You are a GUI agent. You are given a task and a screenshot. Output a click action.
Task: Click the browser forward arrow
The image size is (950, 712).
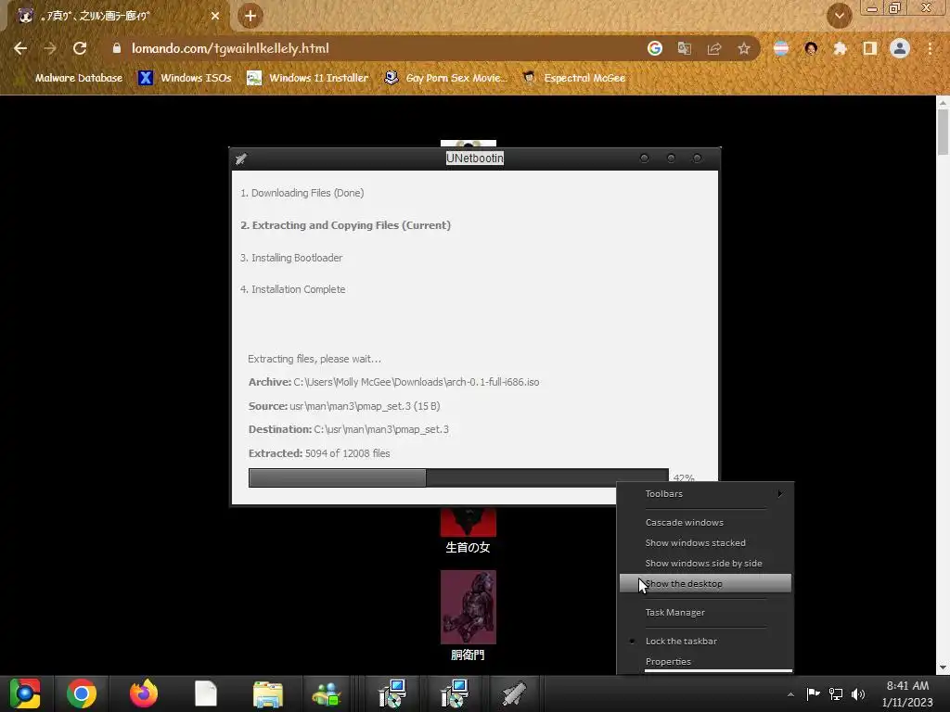50,48
